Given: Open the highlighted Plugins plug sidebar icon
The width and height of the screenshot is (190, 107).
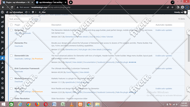Looking at the screenshot, I should (2, 58).
